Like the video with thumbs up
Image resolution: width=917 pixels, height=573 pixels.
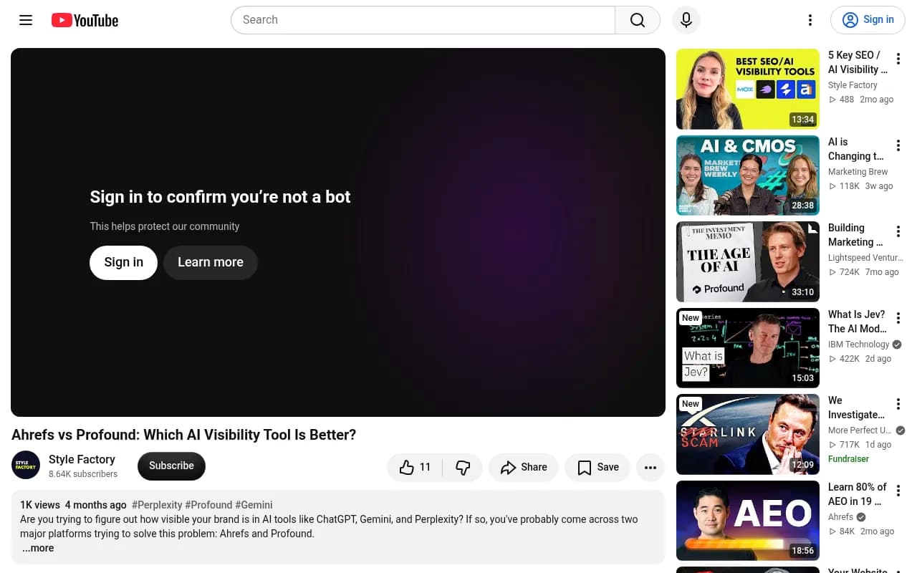[x=416, y=467]
